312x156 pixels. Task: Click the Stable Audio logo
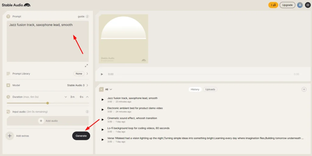16,5
